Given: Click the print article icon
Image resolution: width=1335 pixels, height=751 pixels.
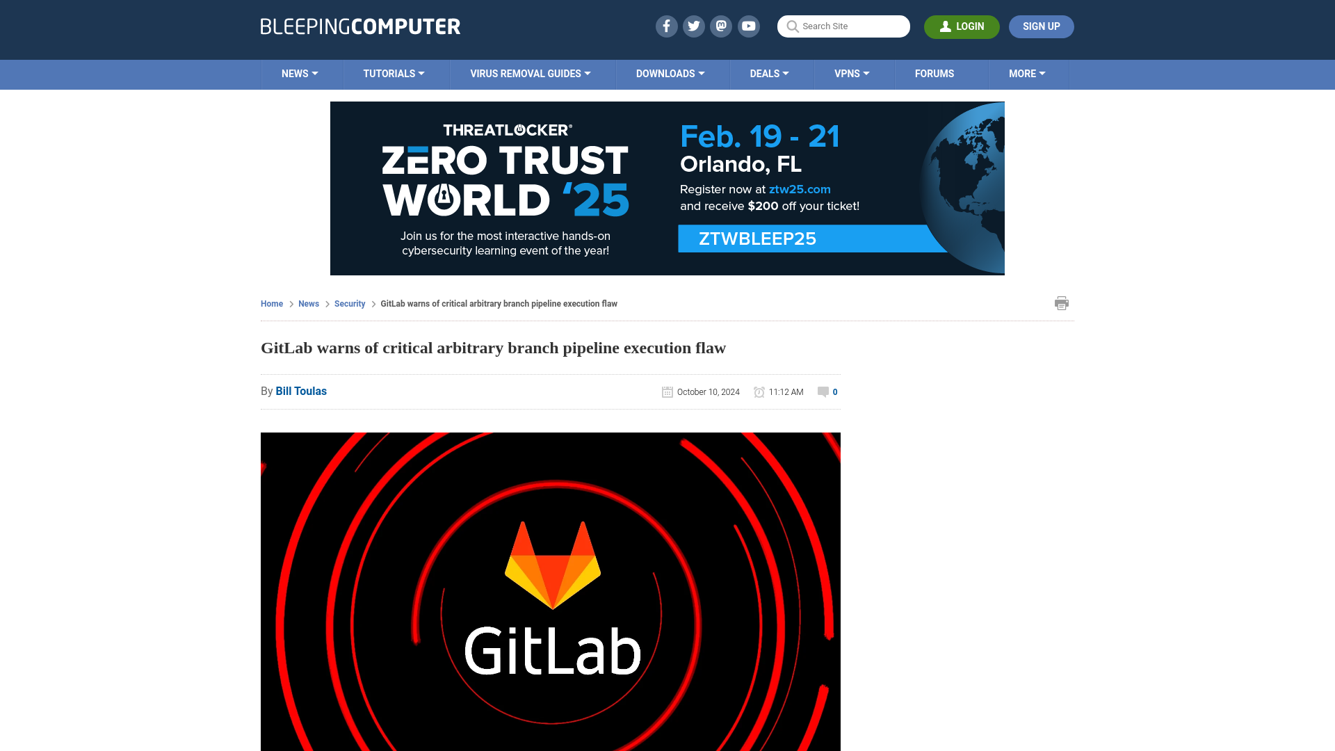Looking at the screenshot, I should coord(1062,302).
